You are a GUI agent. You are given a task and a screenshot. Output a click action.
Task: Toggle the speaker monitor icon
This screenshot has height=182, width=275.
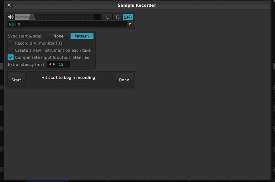tap(11, 17)
